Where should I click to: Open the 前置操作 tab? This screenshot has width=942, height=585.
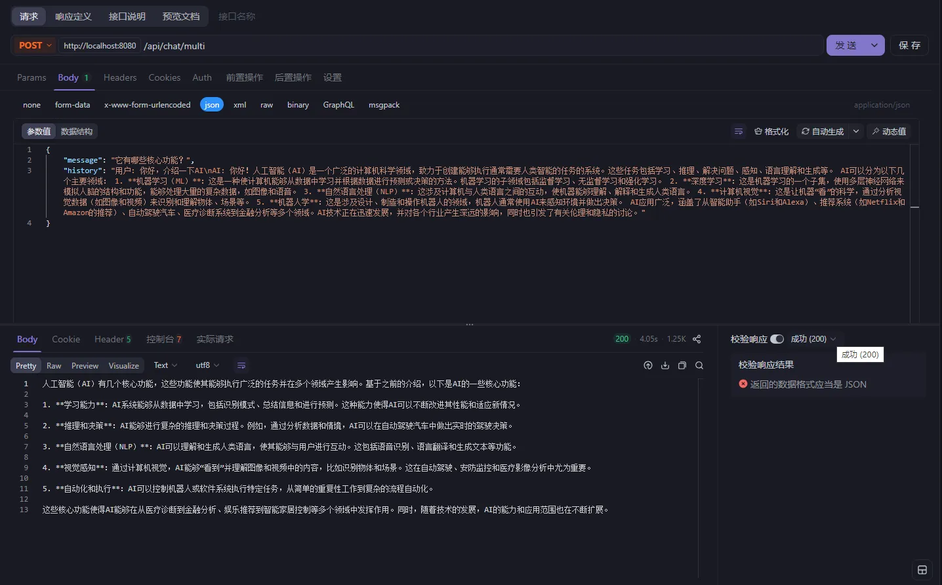245,77
